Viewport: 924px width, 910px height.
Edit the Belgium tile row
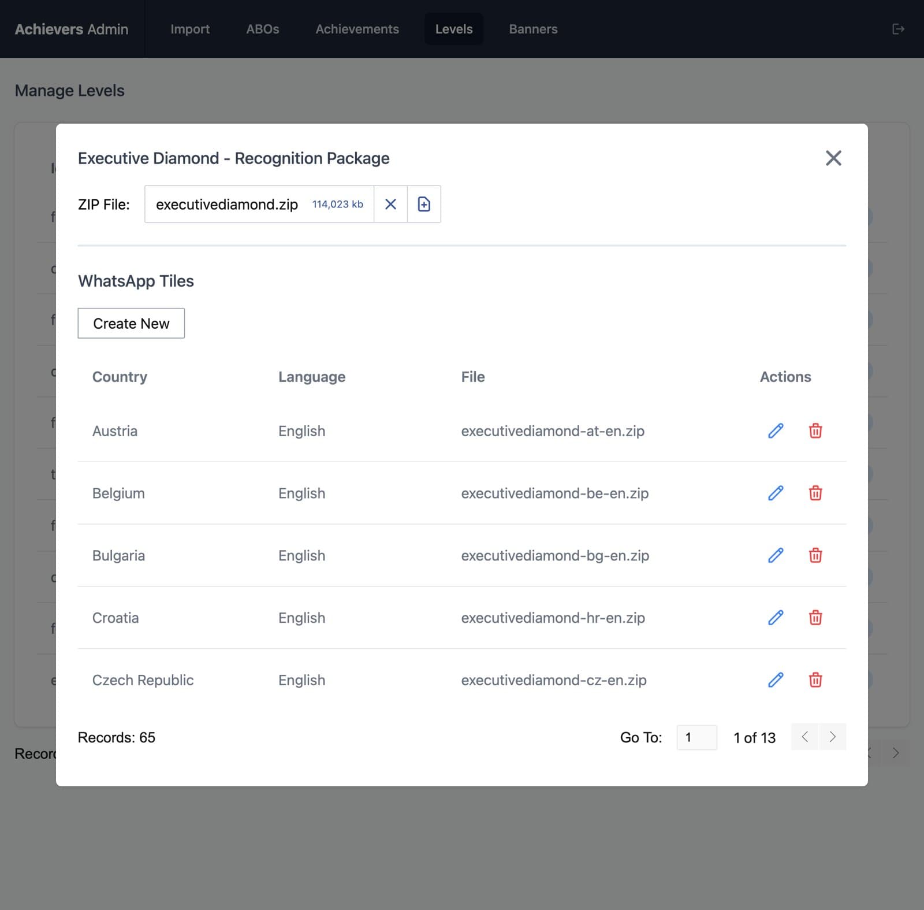pos(776,493)
